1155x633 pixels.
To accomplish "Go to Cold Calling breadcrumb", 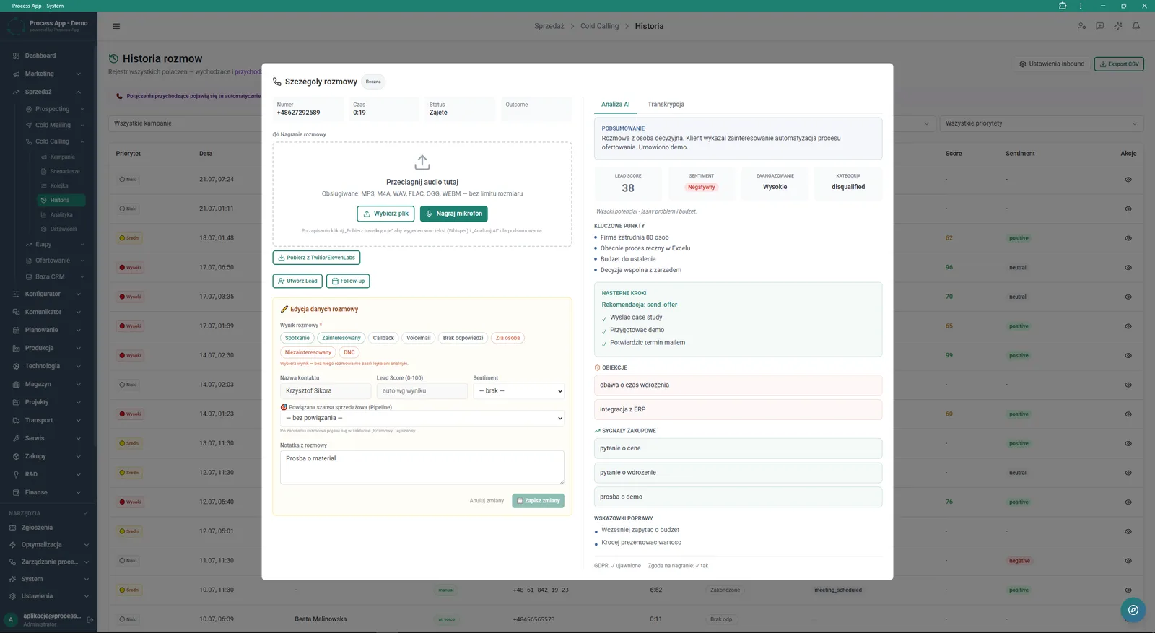I will pyautogui.click(x=599, y=26).
